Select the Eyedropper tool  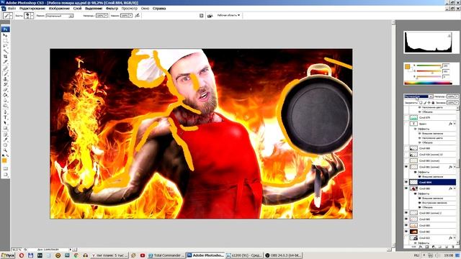(5, 140)
